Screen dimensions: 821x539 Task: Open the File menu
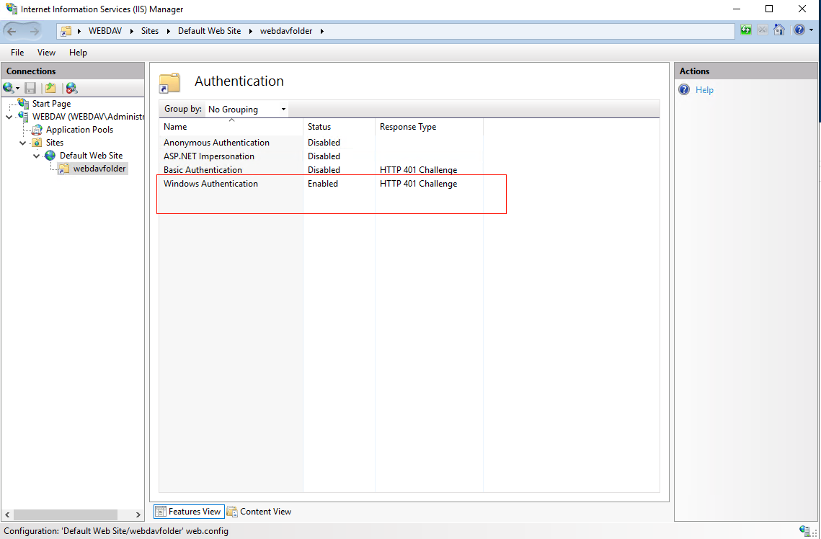tap(17, 53)
